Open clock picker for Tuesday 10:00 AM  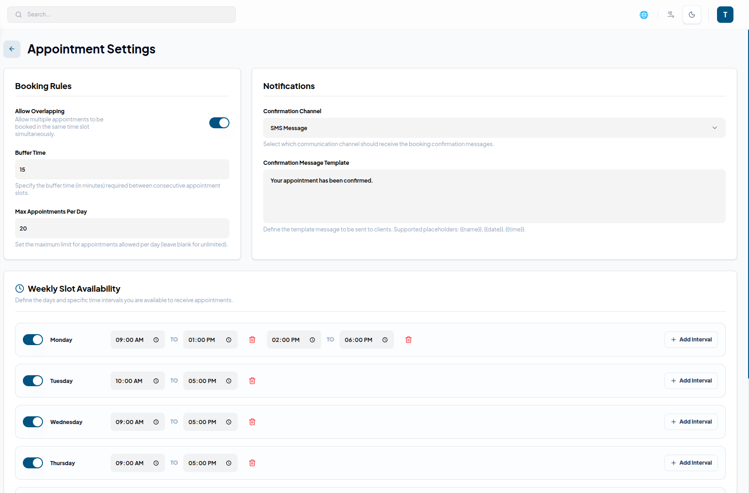(156, 381)
